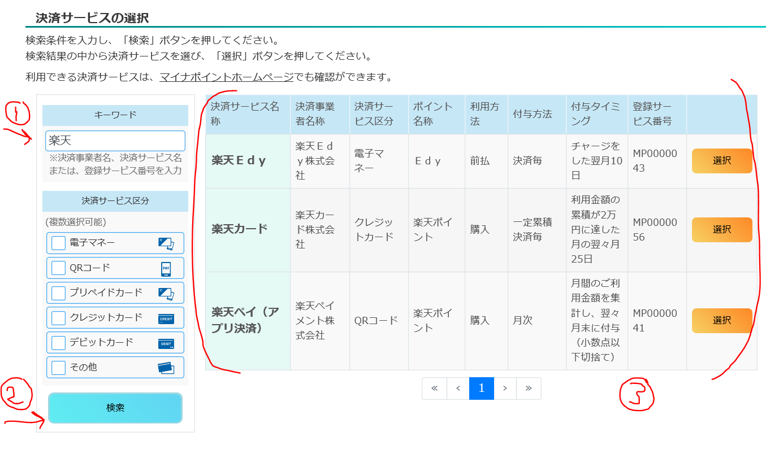766x454 pixels.
Task: Click the keyword field containing 楽天
Action: 115,141
